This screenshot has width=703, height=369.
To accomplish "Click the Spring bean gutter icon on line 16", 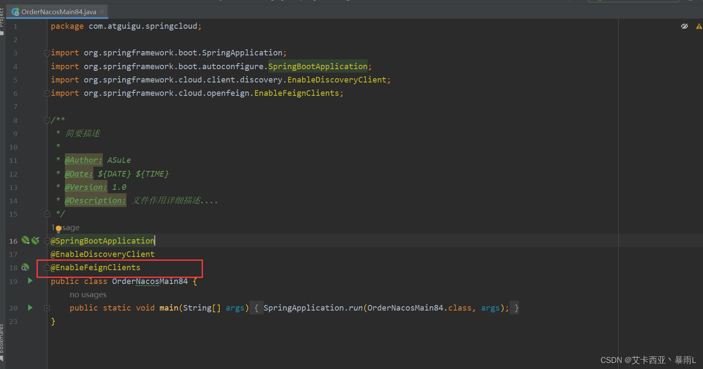I will tap(26, 240).
